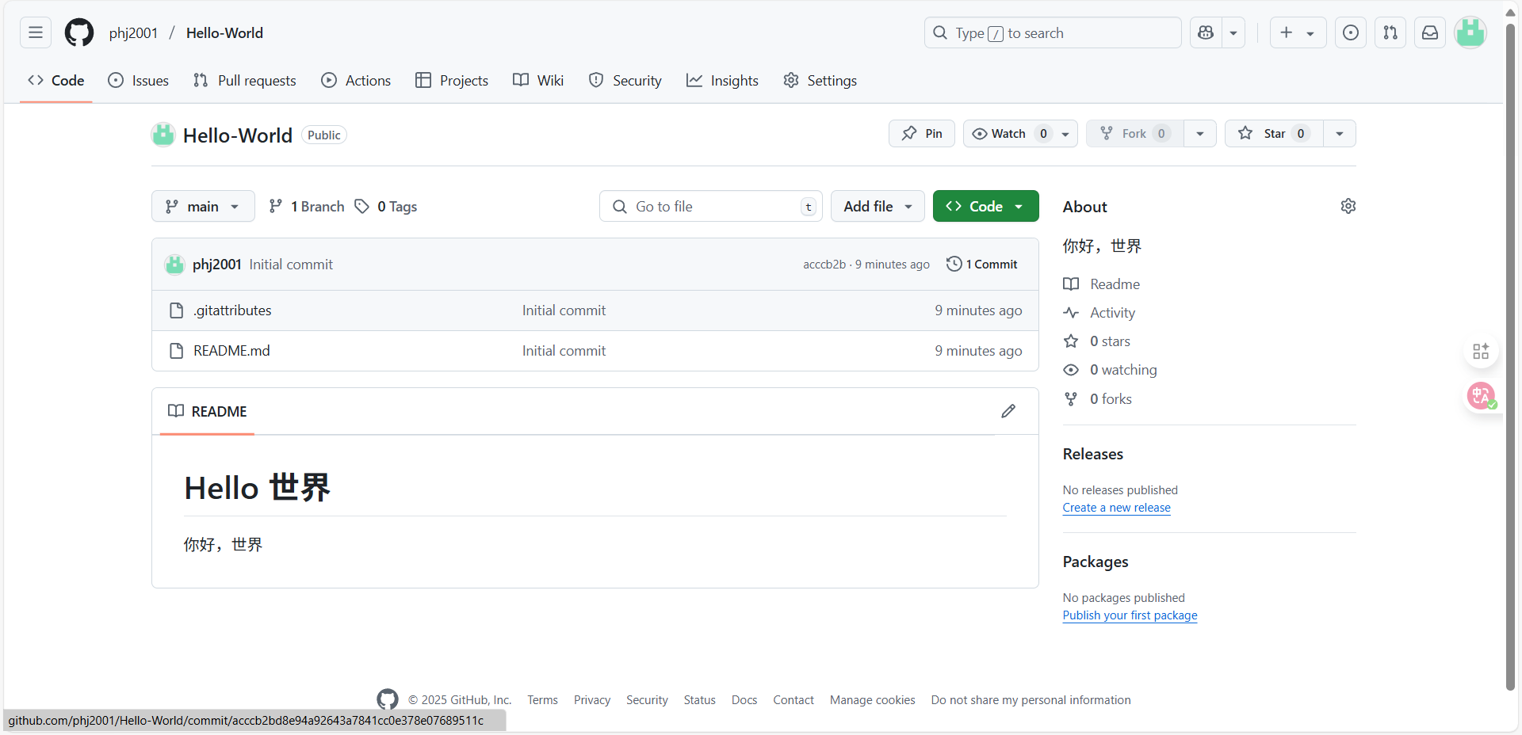Open the global navigation hamburger menu
Image resolution: width=1522 pixels, height=735 pixels.
point(35,32)
